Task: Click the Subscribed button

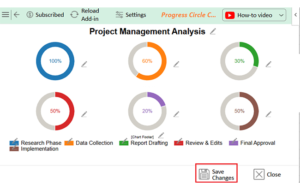Action: (45, 15)
